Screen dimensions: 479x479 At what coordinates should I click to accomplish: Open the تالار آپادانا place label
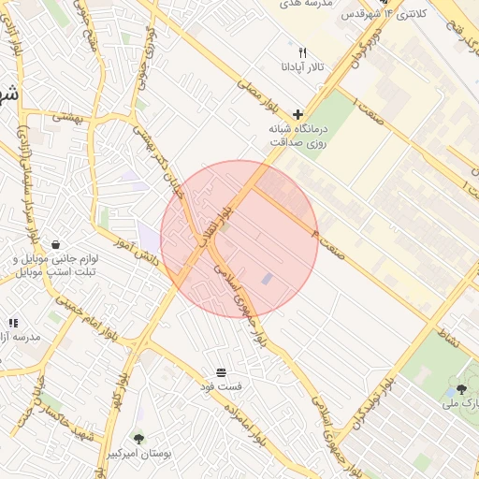(x=302, y=67)
